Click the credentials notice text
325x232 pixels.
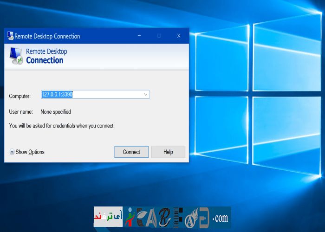tap(62, 126)
